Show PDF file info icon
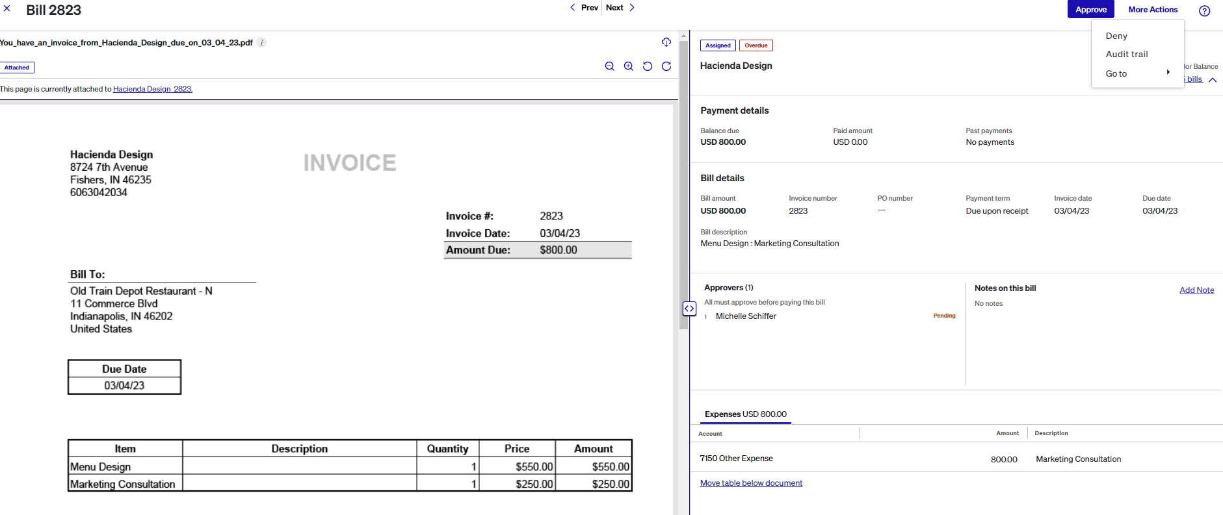 coord(261,43)
